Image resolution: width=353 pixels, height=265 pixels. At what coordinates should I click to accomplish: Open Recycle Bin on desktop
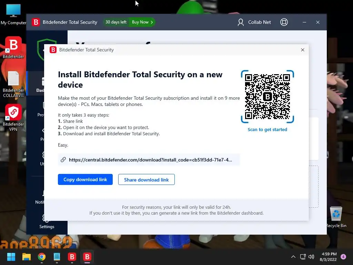tap(336, 217)
